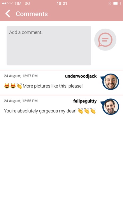The image size is (123, 219).
Task: Tap the TIM 3G carrier label
Action: [22, 4]
